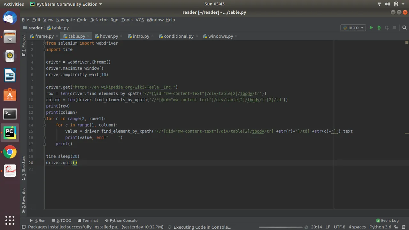Click the 20:14 cursor position indicator
Screen dimensions: 409x230
point(316,227)
